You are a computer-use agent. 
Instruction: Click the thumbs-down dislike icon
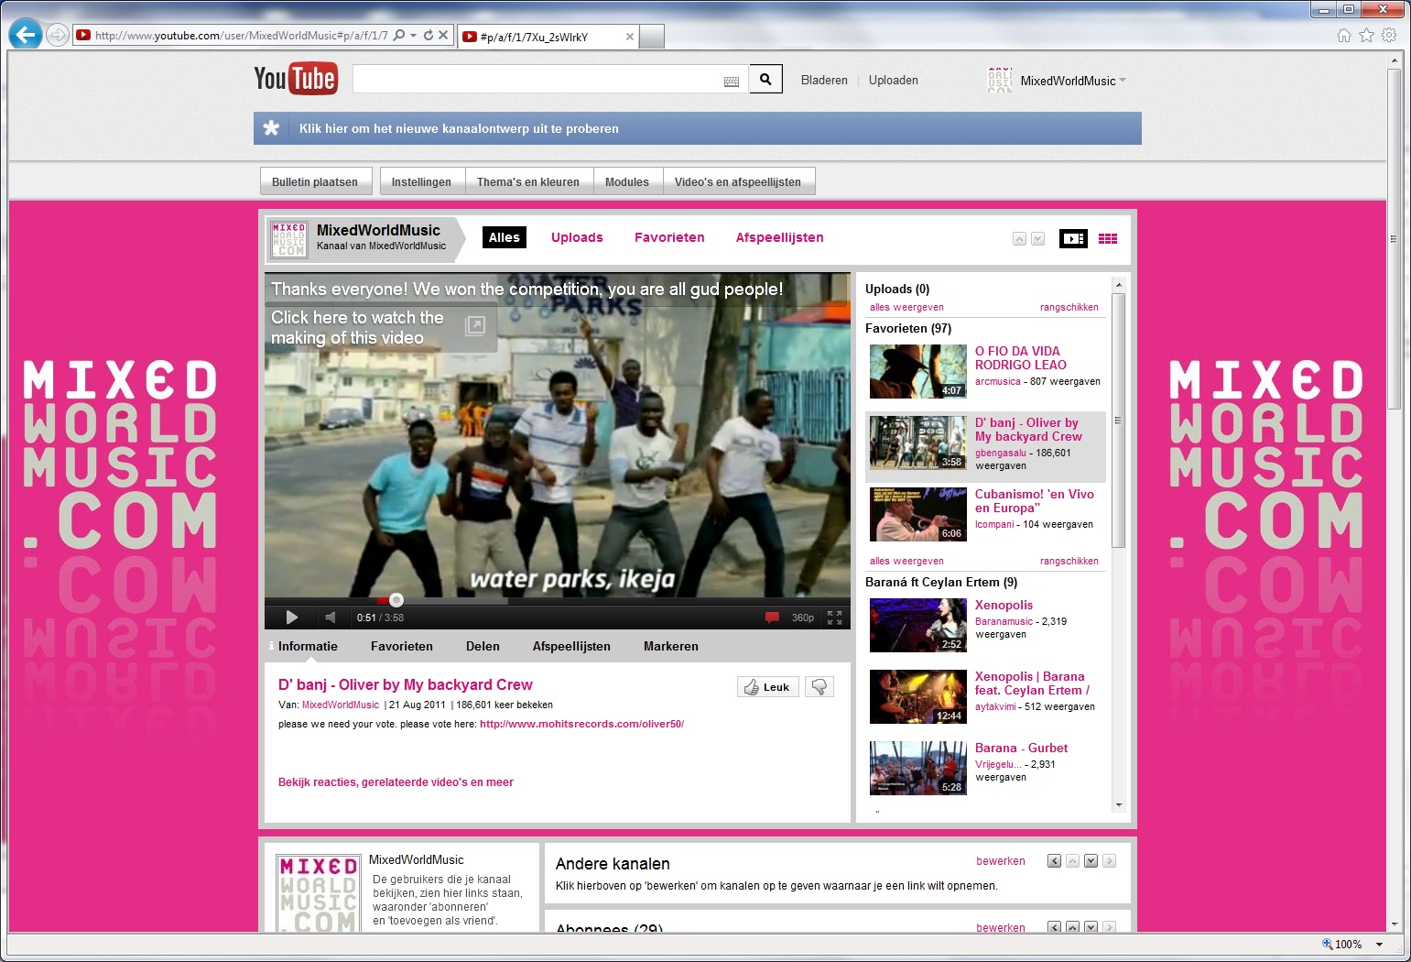819,687
